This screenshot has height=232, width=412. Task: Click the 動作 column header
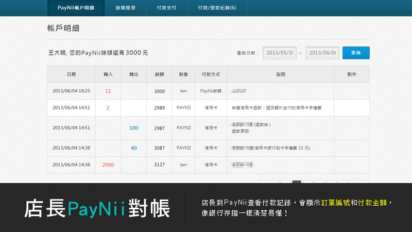point(352,75)
